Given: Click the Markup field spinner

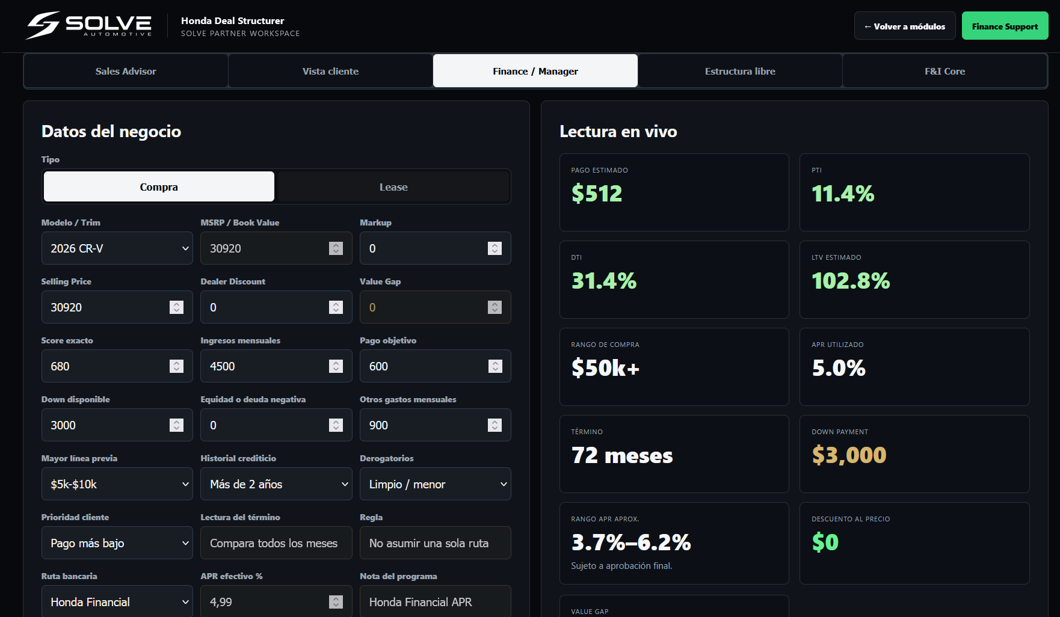Looking at the screenshot, I should pos(495,248).
